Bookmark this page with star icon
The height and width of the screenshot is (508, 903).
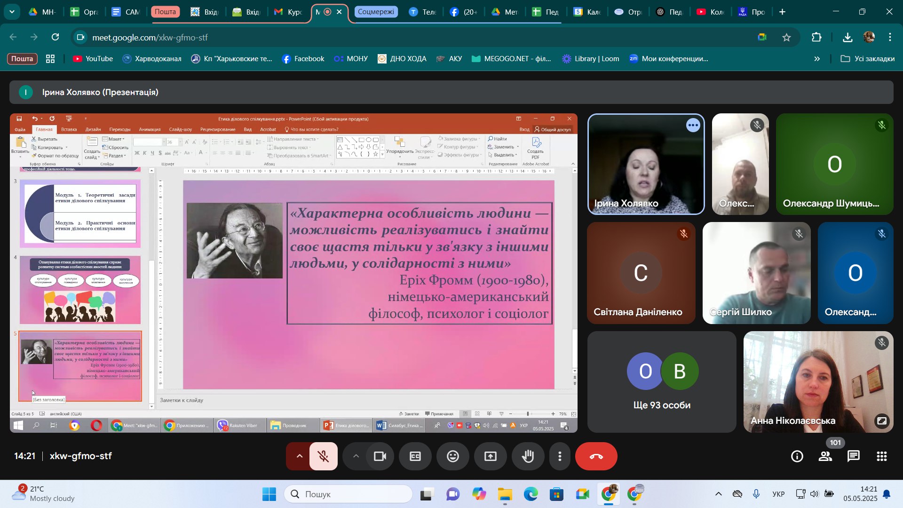pyautogui.click(x=786, y=37)
